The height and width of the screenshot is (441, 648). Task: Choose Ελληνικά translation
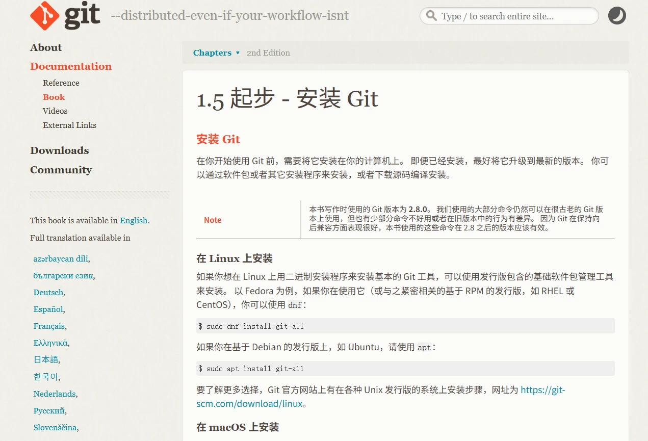coord(50,343)
